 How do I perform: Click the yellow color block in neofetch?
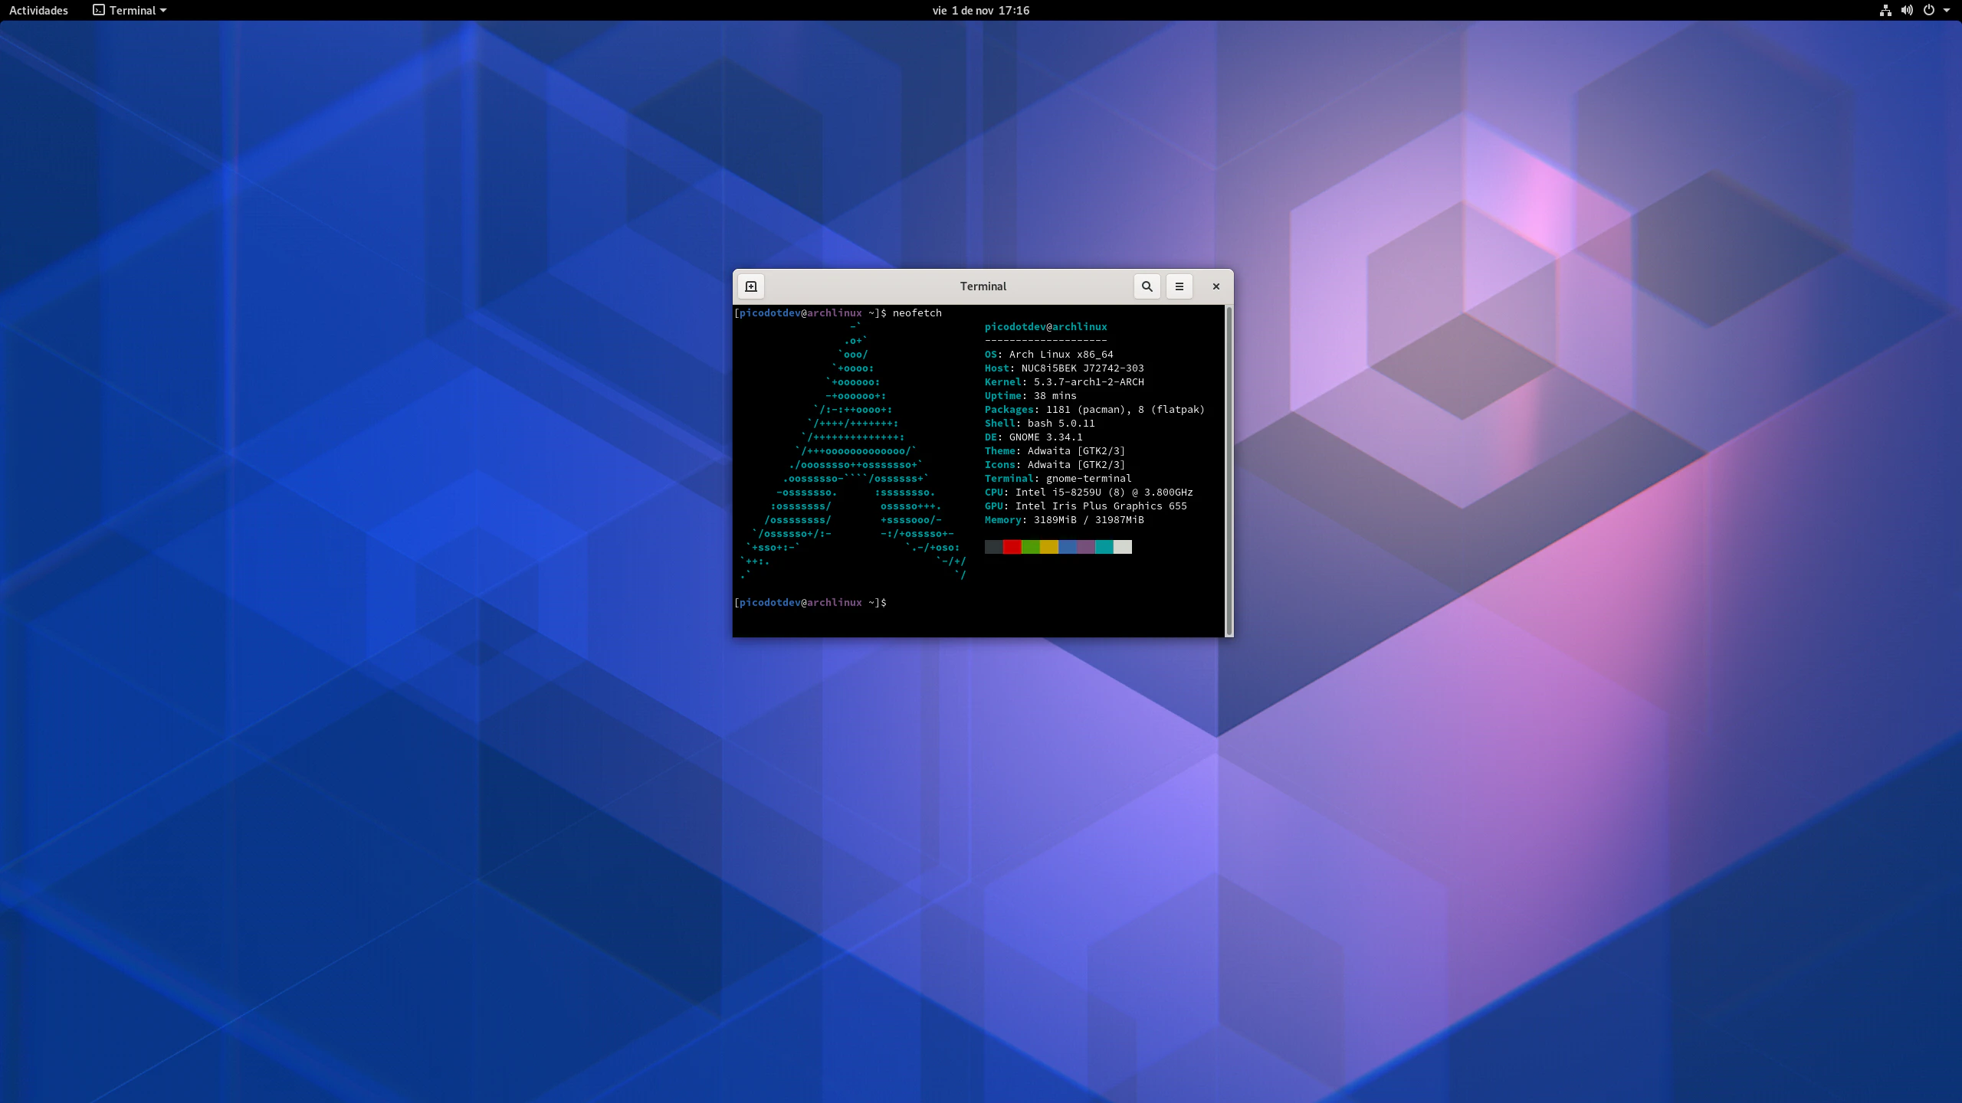(1048, 547)
